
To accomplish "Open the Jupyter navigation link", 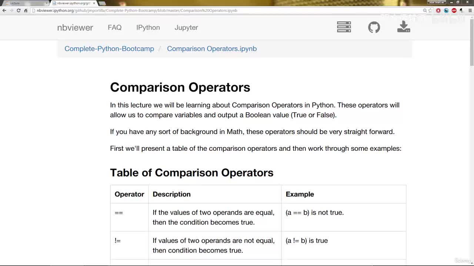I will pos(186,27).
